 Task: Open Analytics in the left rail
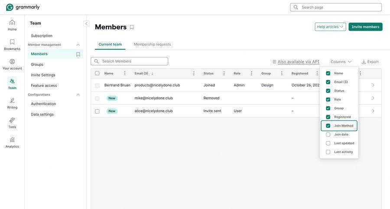coord(12,142)
